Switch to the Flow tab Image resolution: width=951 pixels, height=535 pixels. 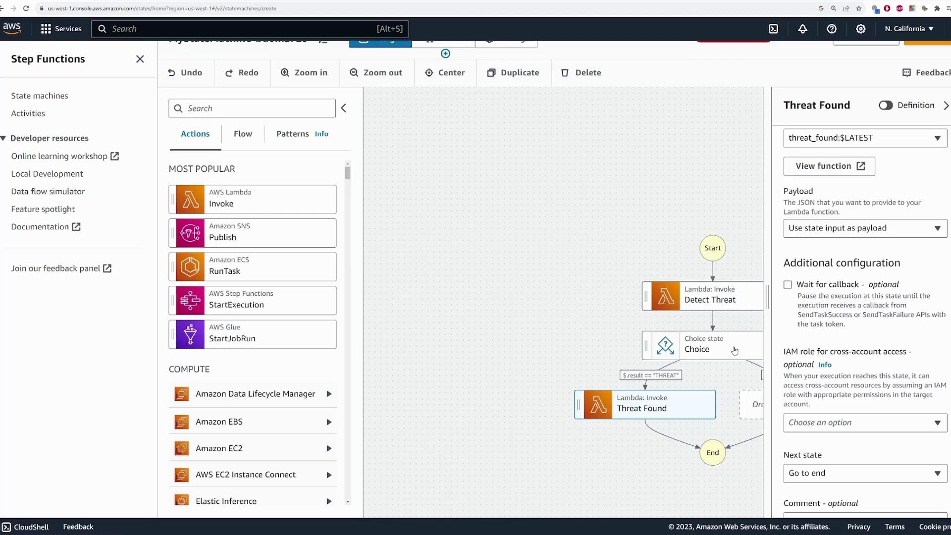243,134
